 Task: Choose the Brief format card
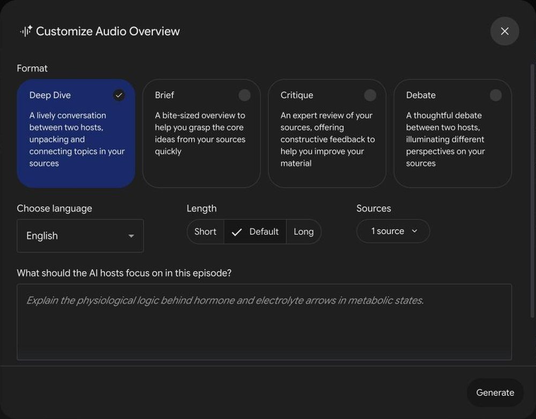(202, 133)
